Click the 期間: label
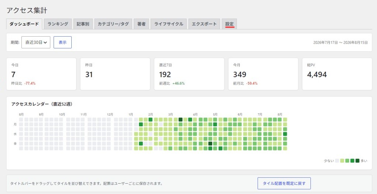 (15, 42)
